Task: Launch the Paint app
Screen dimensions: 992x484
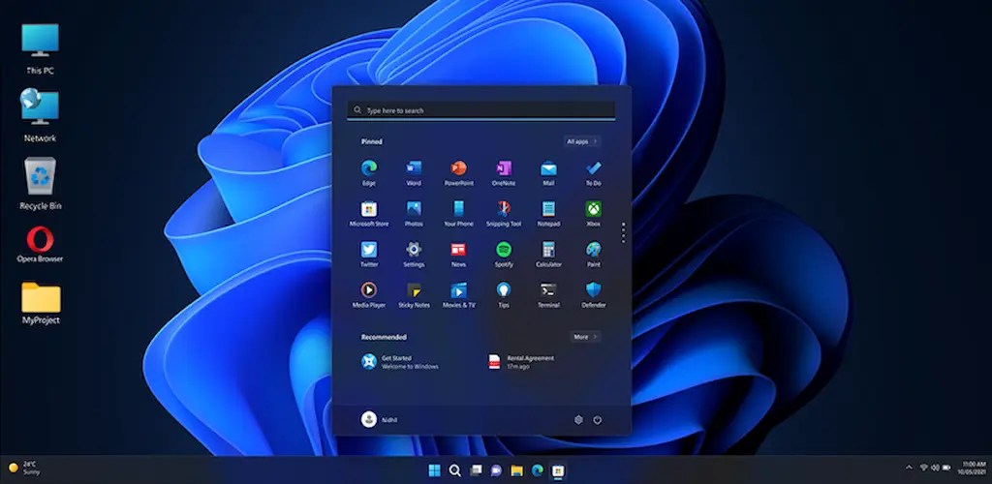Action: coord(594,254)
